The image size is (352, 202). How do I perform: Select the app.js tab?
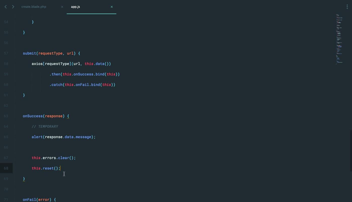pyautogui.click(x=75, y=7)
